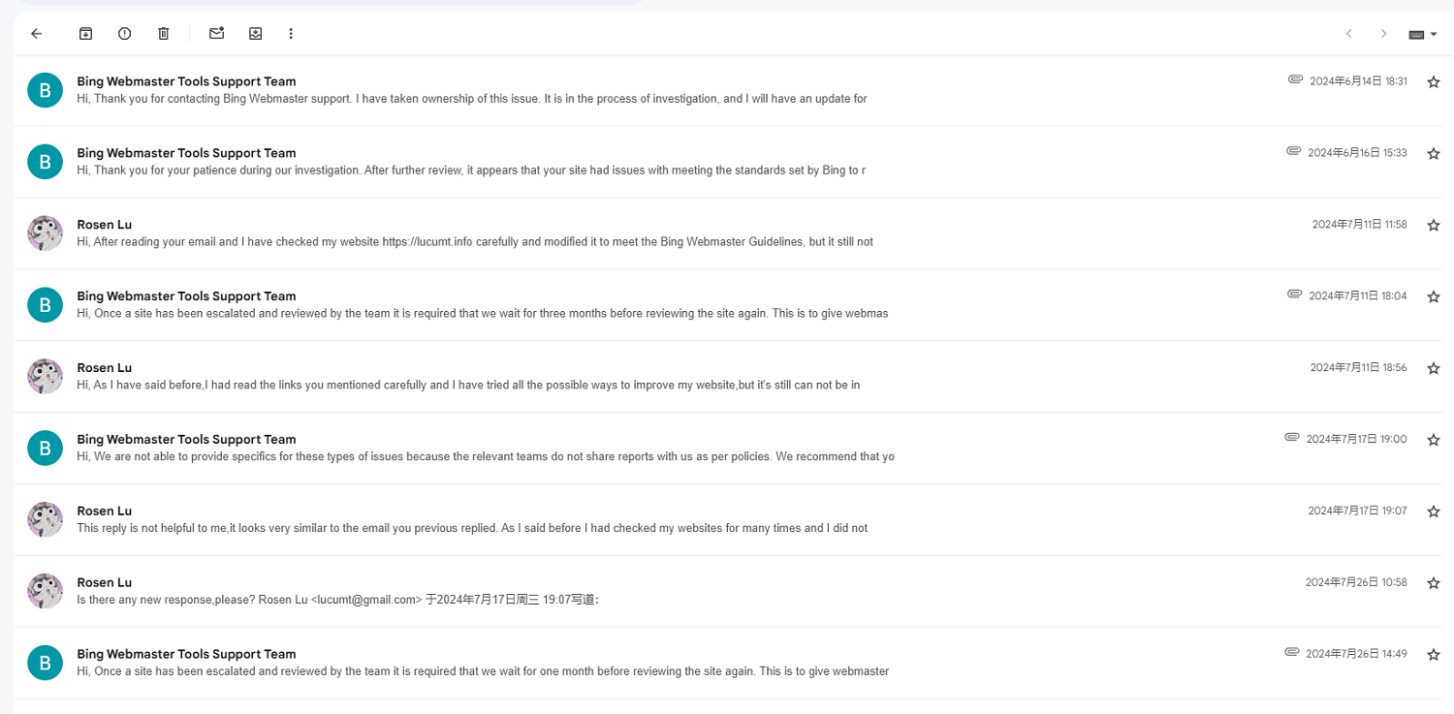Click timestamp 2024年7月11日 18:04
The width and height of the screenshot is (1454, 714).
1358,296
